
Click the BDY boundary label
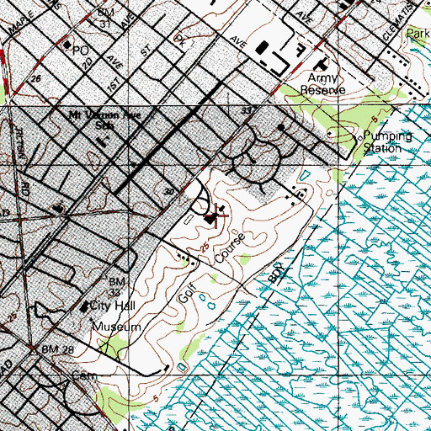pos(277,272)
